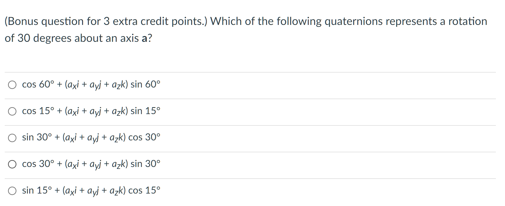
Task: Click the radio button beside cos 15° choice
Action: [12, 111]
